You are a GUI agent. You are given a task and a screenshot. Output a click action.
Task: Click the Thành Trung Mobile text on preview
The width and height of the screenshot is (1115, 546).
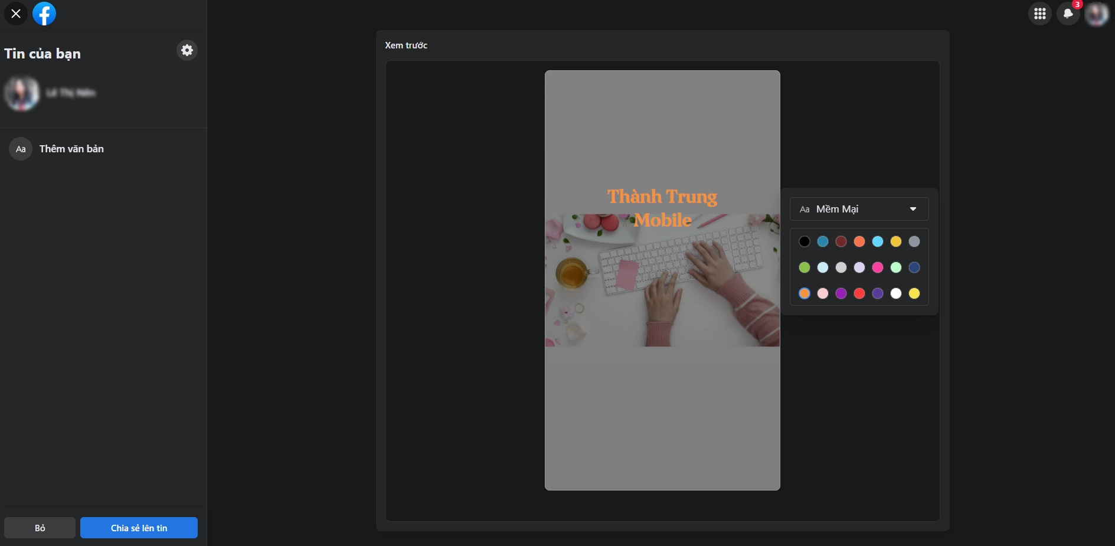(662, 208)
